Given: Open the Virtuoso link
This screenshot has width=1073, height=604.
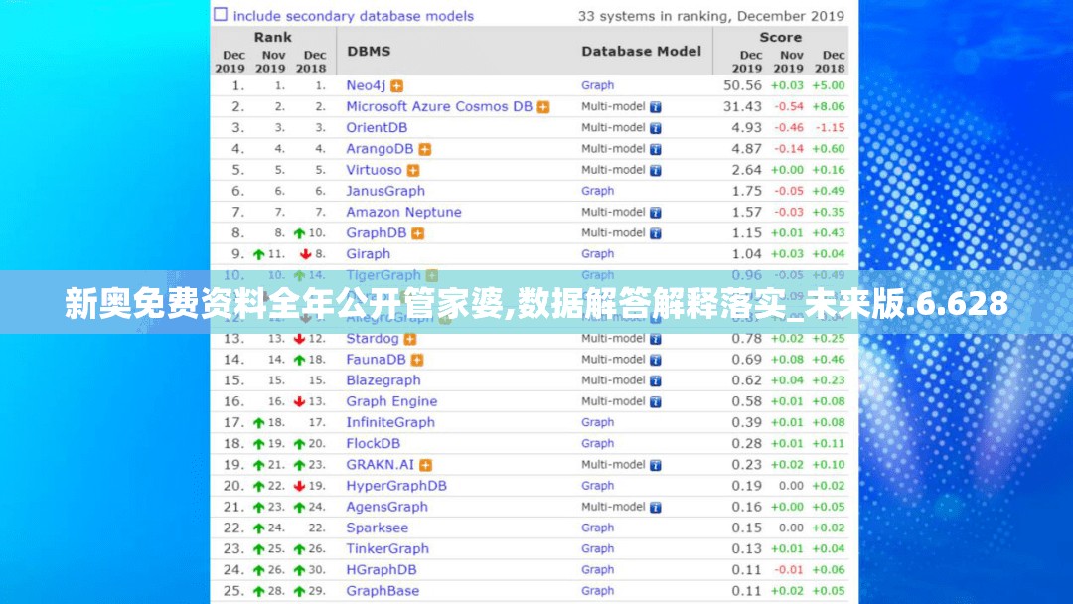Looking at the screenshot, I should tap(374, 170).
